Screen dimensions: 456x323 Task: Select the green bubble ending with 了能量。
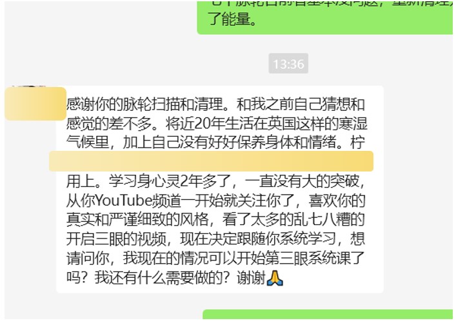click(x=325, y=17)
